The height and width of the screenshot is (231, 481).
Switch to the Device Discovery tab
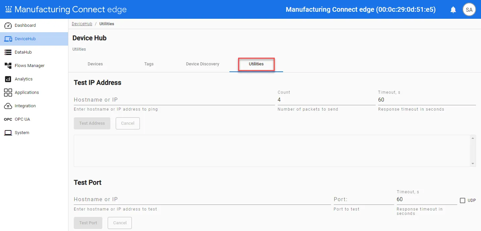point(203,64)
